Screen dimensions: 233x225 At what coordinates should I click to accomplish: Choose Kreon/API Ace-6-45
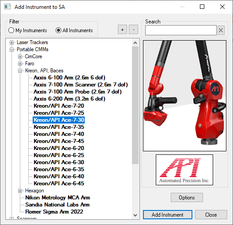pyautogui.click(x=59, y=184)
